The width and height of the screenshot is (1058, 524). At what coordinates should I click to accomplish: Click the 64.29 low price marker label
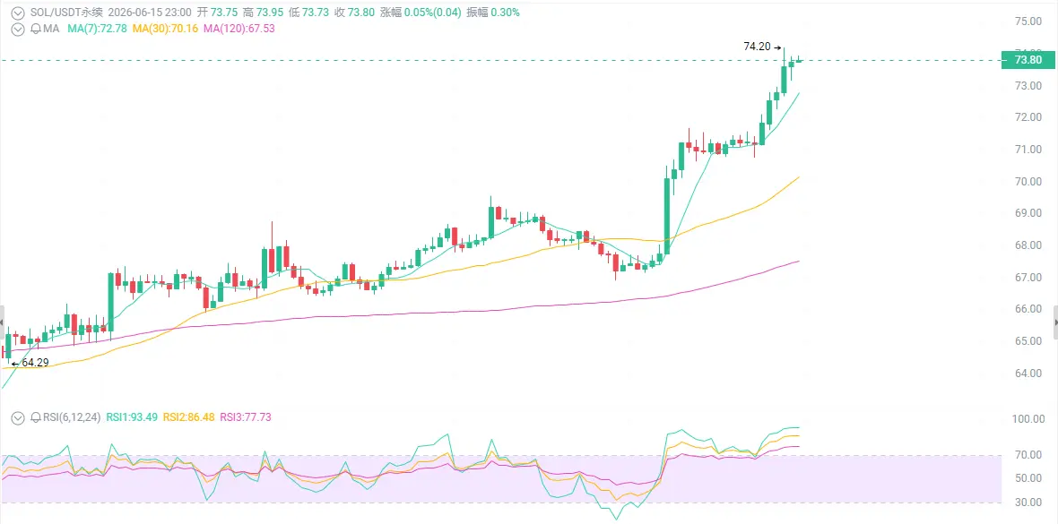(35, 363)
